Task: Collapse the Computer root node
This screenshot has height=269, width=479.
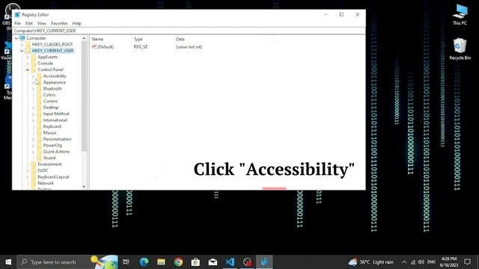Action: pos(16,38)
